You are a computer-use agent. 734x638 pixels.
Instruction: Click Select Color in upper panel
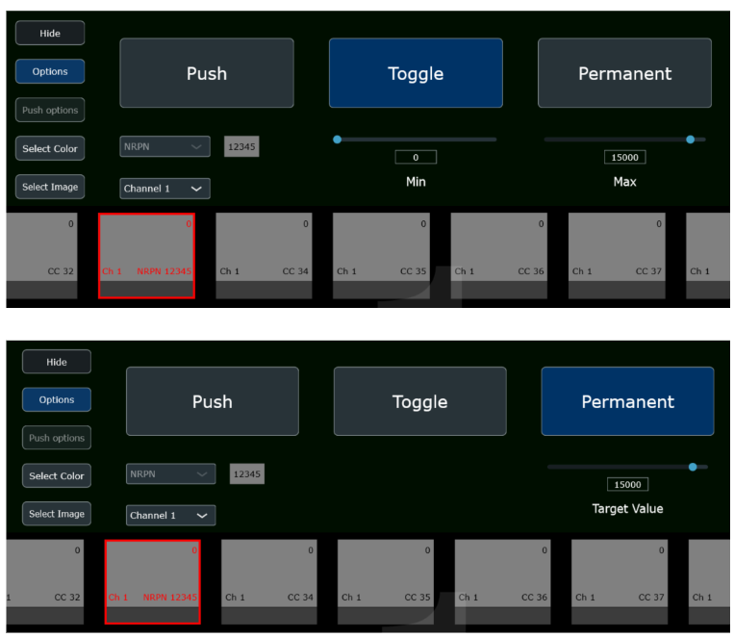[x=50, y=149]
